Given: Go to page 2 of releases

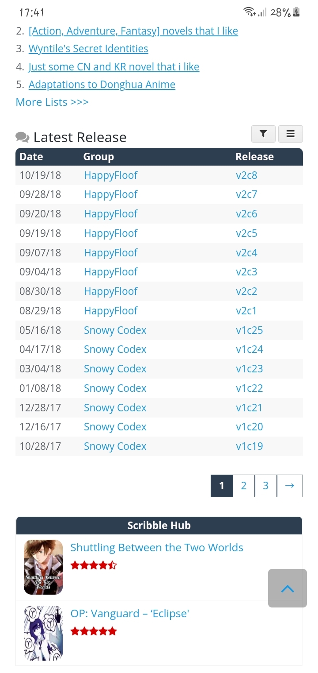Looking at the screenshot, I should click(x=244, y=486).
